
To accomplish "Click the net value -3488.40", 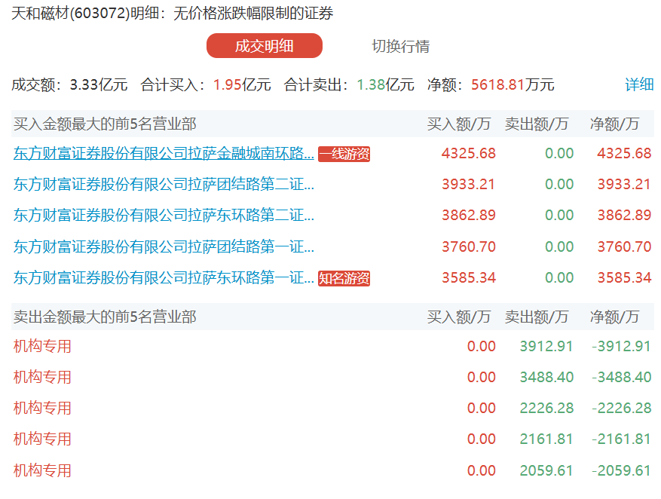I will 621,377.
